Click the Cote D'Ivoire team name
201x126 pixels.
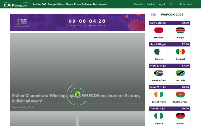159,102
